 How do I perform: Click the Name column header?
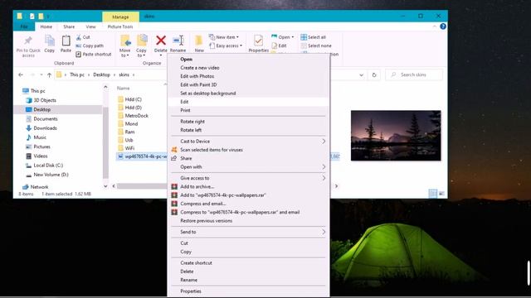(124, 88)
